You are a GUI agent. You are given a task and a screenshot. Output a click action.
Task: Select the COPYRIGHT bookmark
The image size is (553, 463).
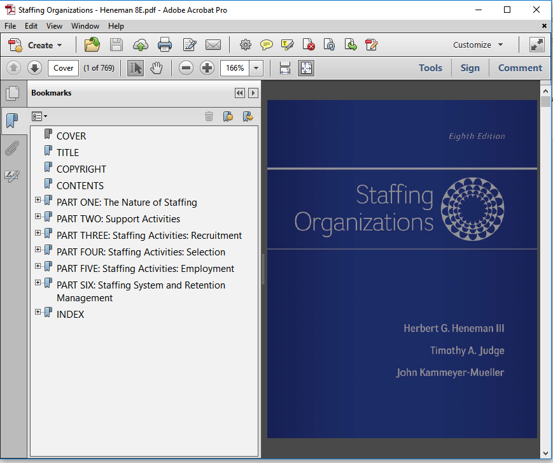pos(81,169)
